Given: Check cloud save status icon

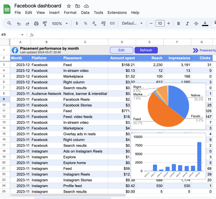Looking at the screenshot, I should pos(86,6).
